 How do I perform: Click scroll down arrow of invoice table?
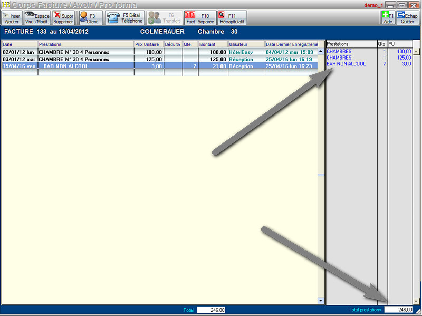tap(321, 300)
